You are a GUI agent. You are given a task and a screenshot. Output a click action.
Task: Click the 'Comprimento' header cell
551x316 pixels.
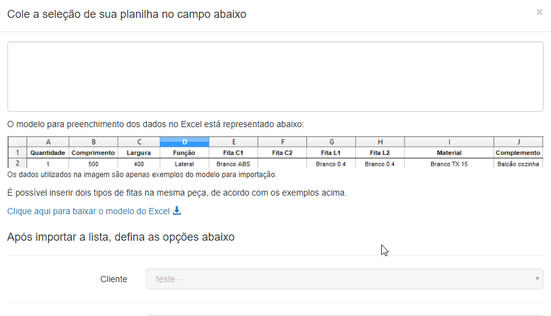(93, 152)
